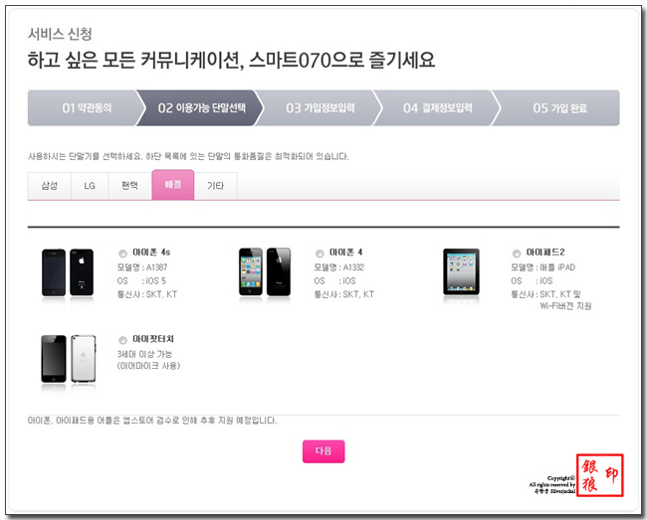Open the 팬택 tab
Image resolution: width=647 pixels, height=520 pixels.
coord(130,186)
